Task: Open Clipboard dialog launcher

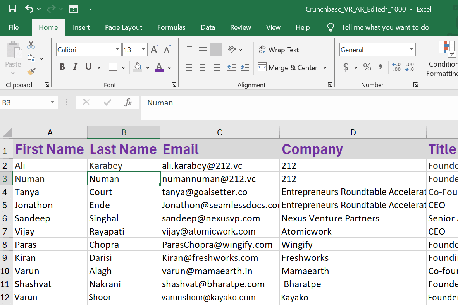Action: [47, 85]
